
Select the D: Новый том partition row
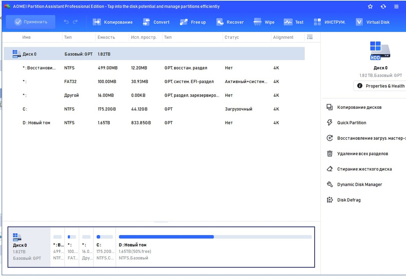[154, 122]
